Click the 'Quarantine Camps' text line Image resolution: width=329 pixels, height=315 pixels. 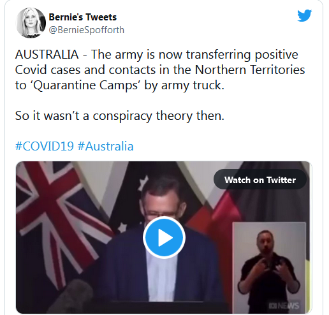click(120, 85)
